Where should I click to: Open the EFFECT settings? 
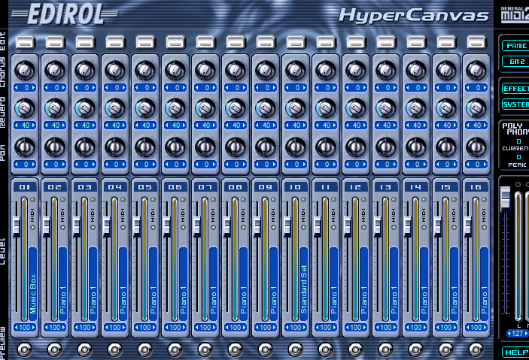[x=515, y=89]
